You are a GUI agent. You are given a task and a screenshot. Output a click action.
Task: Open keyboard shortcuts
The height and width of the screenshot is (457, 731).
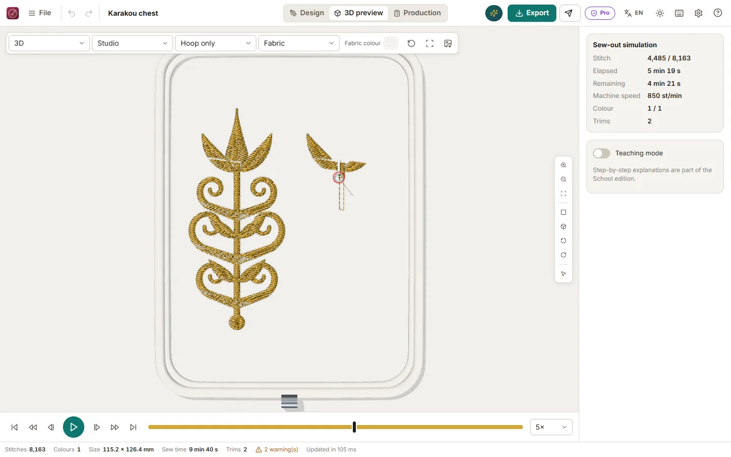679,13
